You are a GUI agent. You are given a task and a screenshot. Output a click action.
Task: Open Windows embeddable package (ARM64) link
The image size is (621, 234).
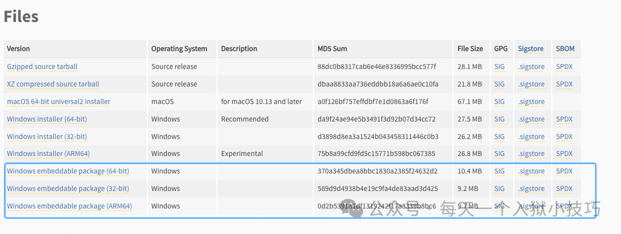(x=69, y=206)
